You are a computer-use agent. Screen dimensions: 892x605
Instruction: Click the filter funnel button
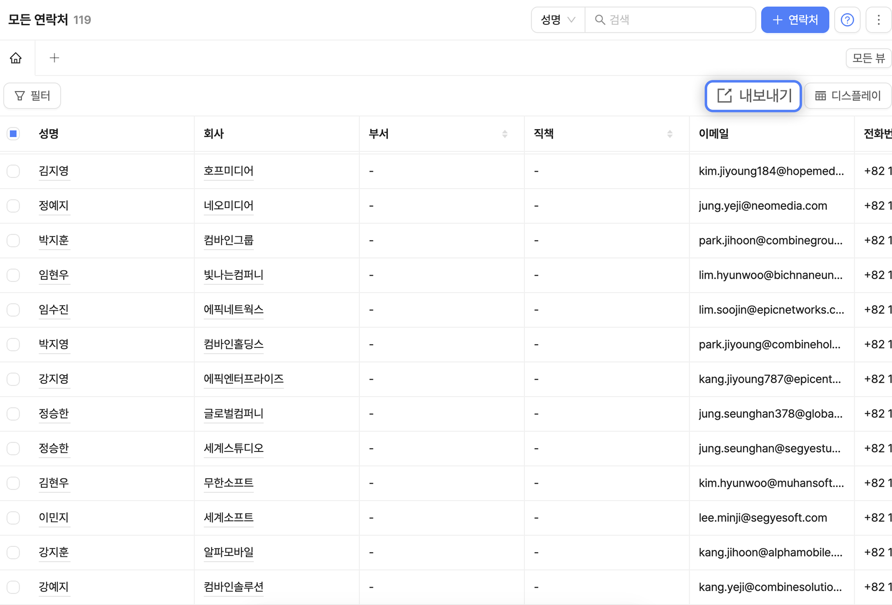32,95
